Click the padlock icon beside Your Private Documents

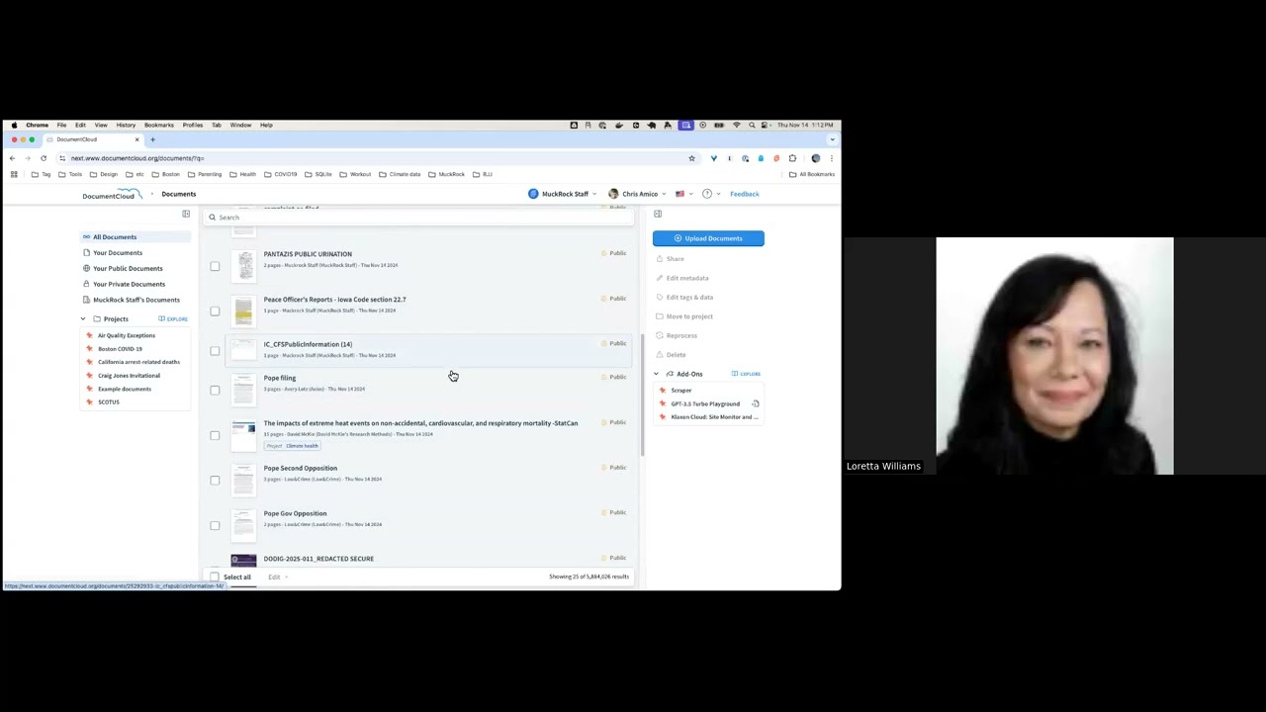(86, 284)
